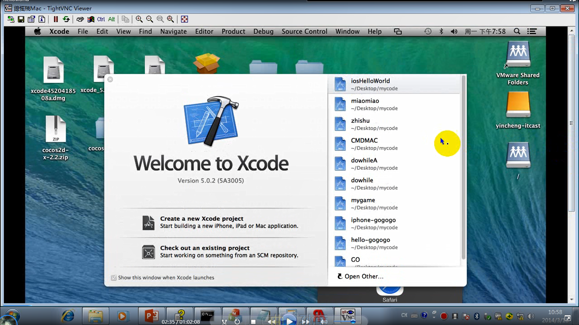Click the auto zoom magnifier icon
The height and width of the screenshot is (325, 579).
click(171, 19)
